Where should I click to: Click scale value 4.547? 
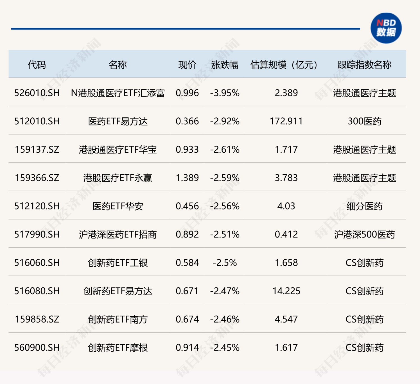(286, 319)
